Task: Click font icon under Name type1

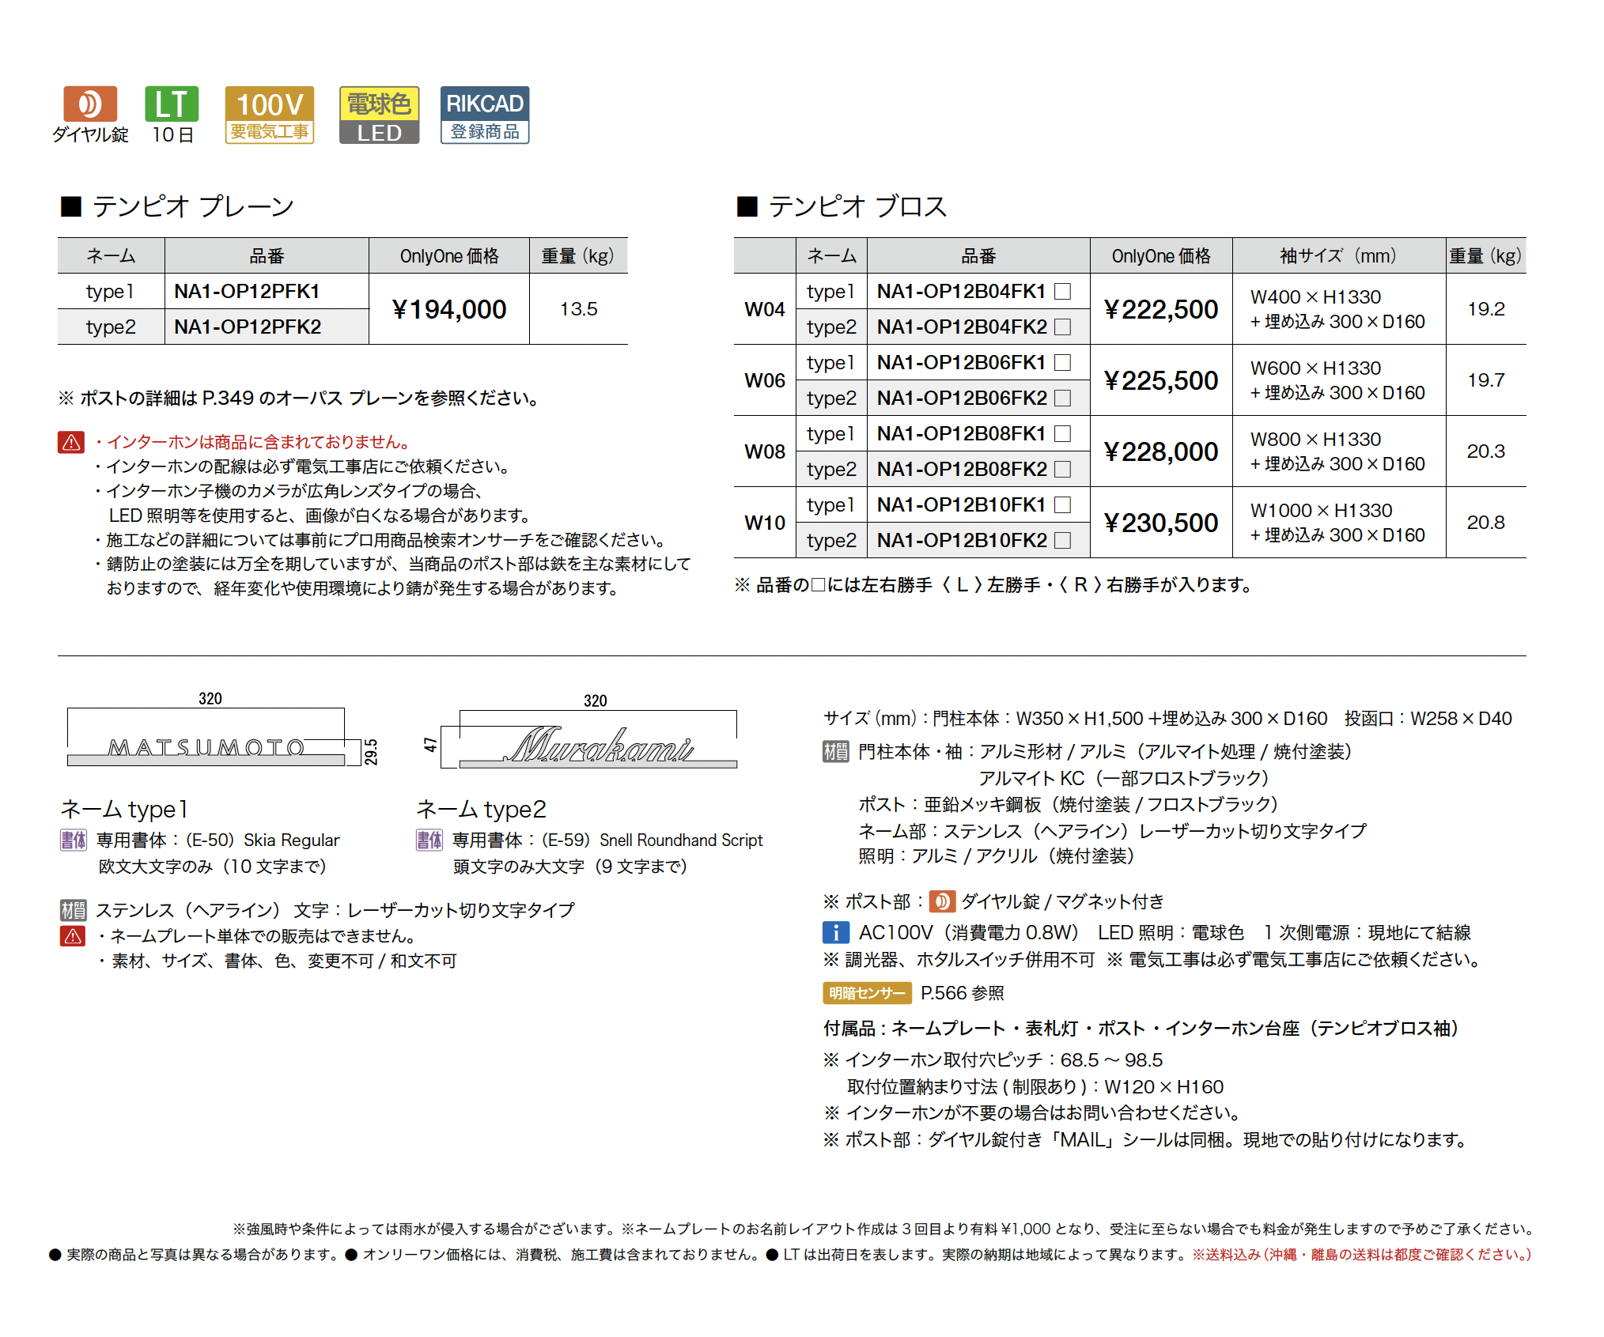Action: click(x=74, y=840)
